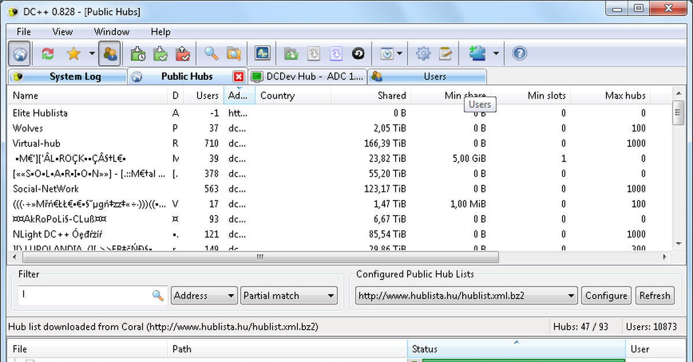Screen dimensions: 693x362
Task: Expand the Plugins puzzle icon dropdown arrow
Action: click(x=496, y=54)
